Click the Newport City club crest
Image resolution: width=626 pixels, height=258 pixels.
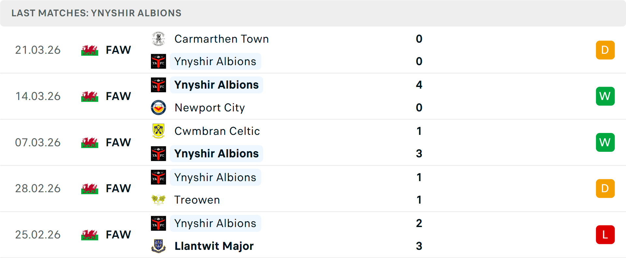tap(158, 107)
